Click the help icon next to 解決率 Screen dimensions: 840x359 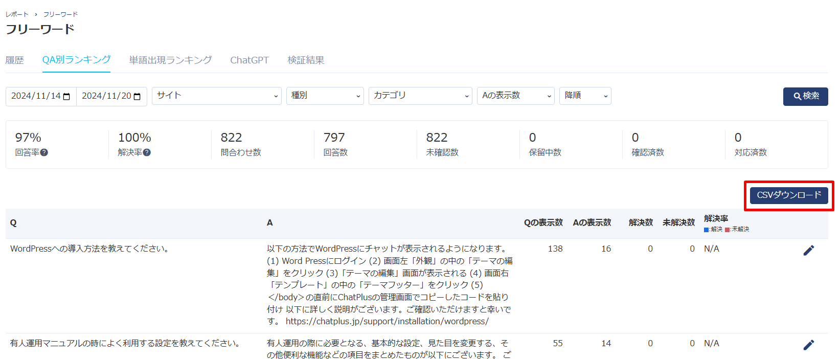point(147,152)
